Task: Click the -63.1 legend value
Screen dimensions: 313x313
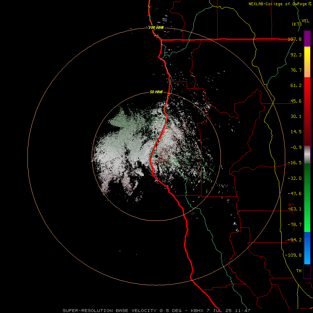Action: pyautogui.click(x=295, y=209)
